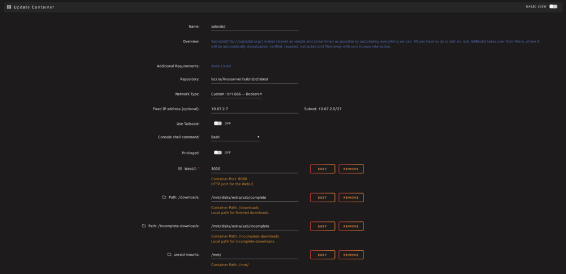Click folder icon beside Path: /downloads
The image size is (566, 274).
point(164,197)
